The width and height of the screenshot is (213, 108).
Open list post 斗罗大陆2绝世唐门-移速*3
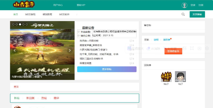93,50
